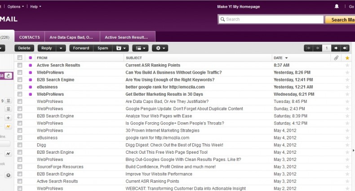Open the Help menu
Image resolution: width=355 pixels, height=191 pixels.
coord(35,7)
